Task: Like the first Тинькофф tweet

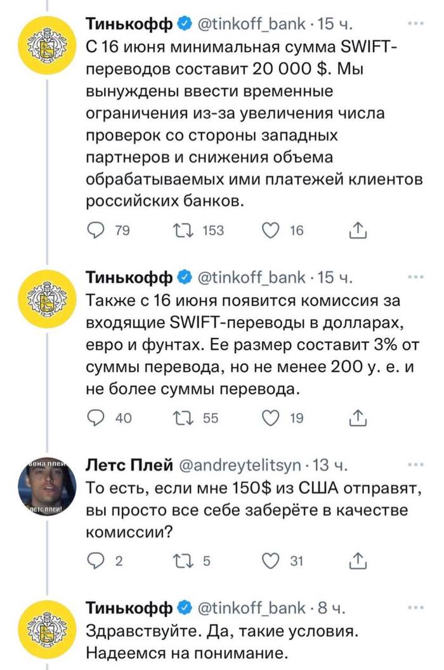Action: point(270,229)
